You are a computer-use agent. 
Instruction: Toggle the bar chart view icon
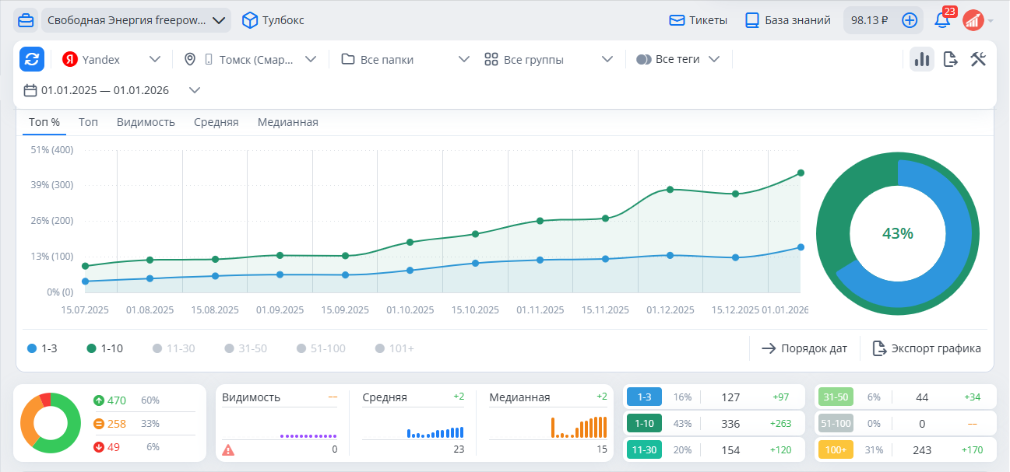922,59
